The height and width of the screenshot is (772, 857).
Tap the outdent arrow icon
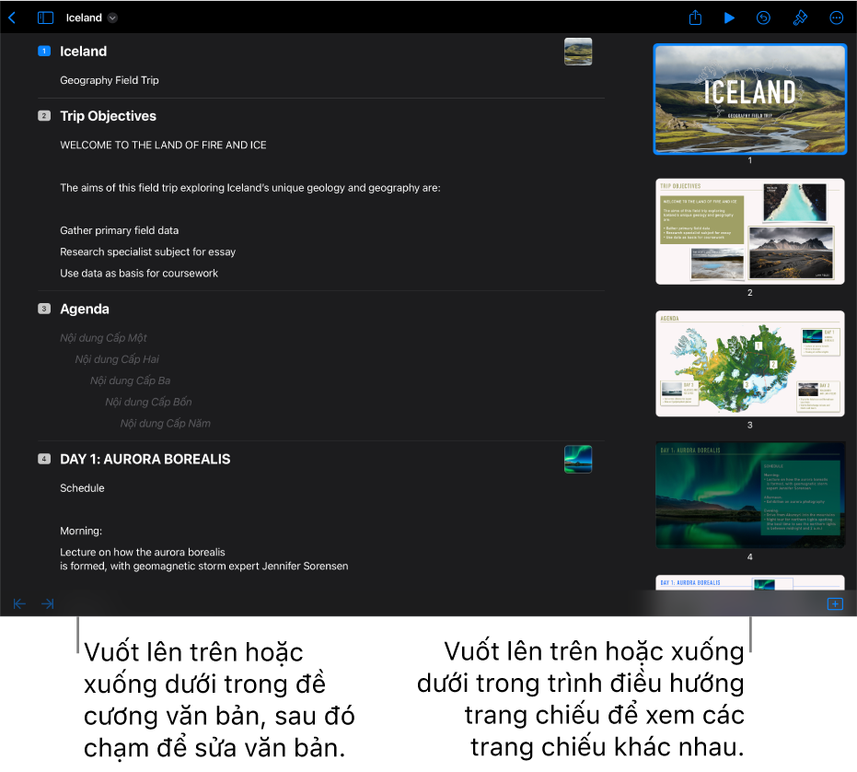coord(19,603)
